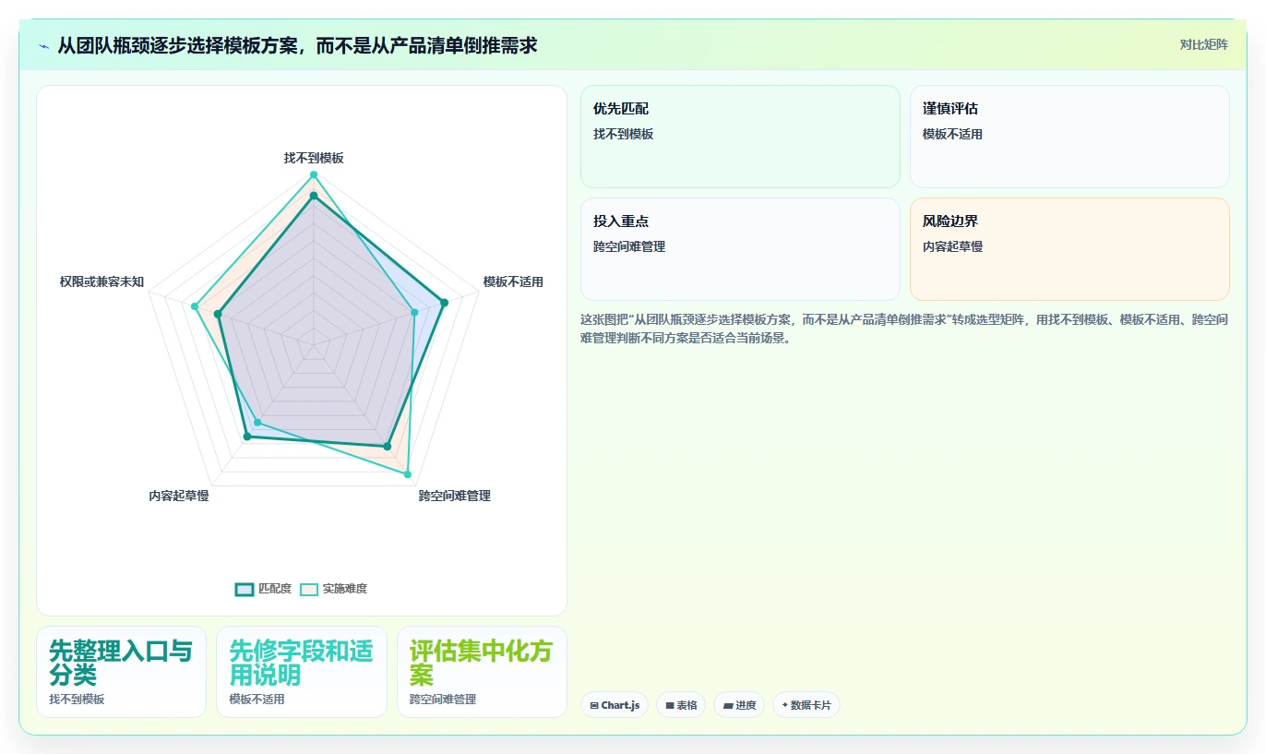Viewport: 1266px width, 754px height.
Task: Click the 模板不适用 subtitle in 谨慎评估 card
Action: (x=953, y=134)
